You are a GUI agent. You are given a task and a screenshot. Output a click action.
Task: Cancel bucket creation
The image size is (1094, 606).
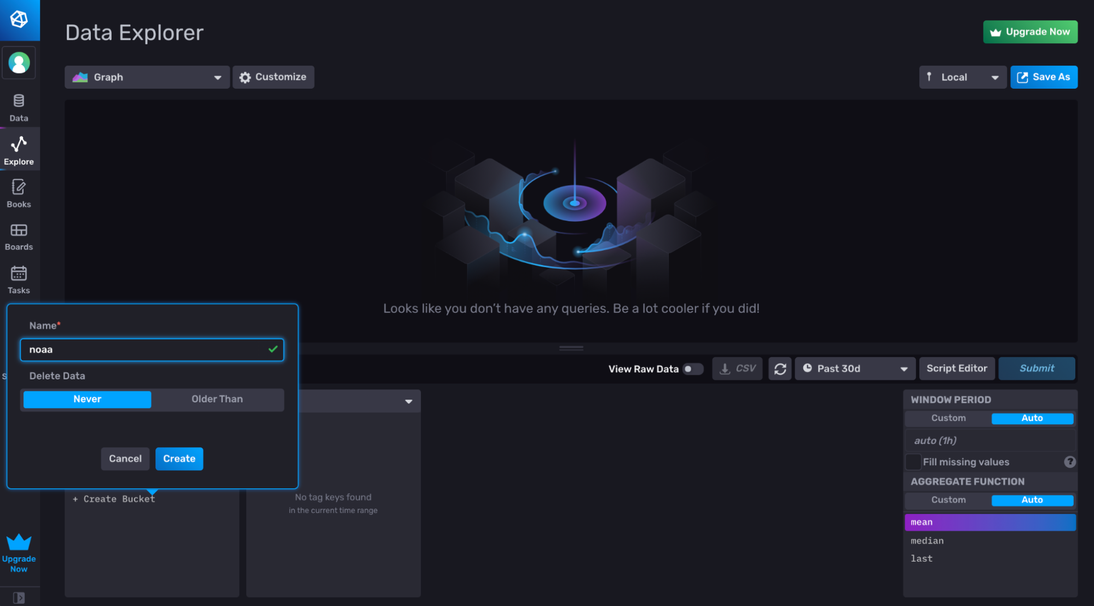[125, 459]
